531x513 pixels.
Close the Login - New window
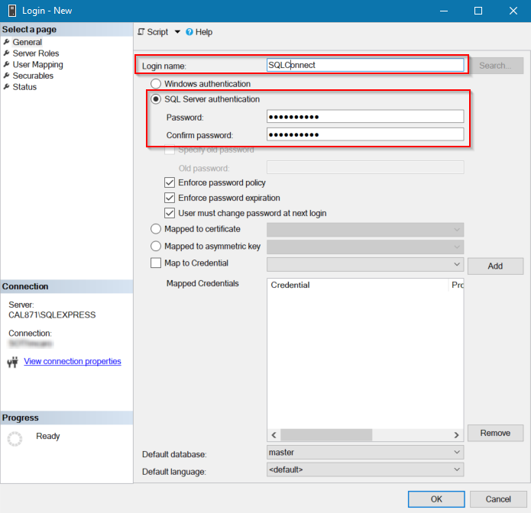pyautogui.click(x=513, y=11)
